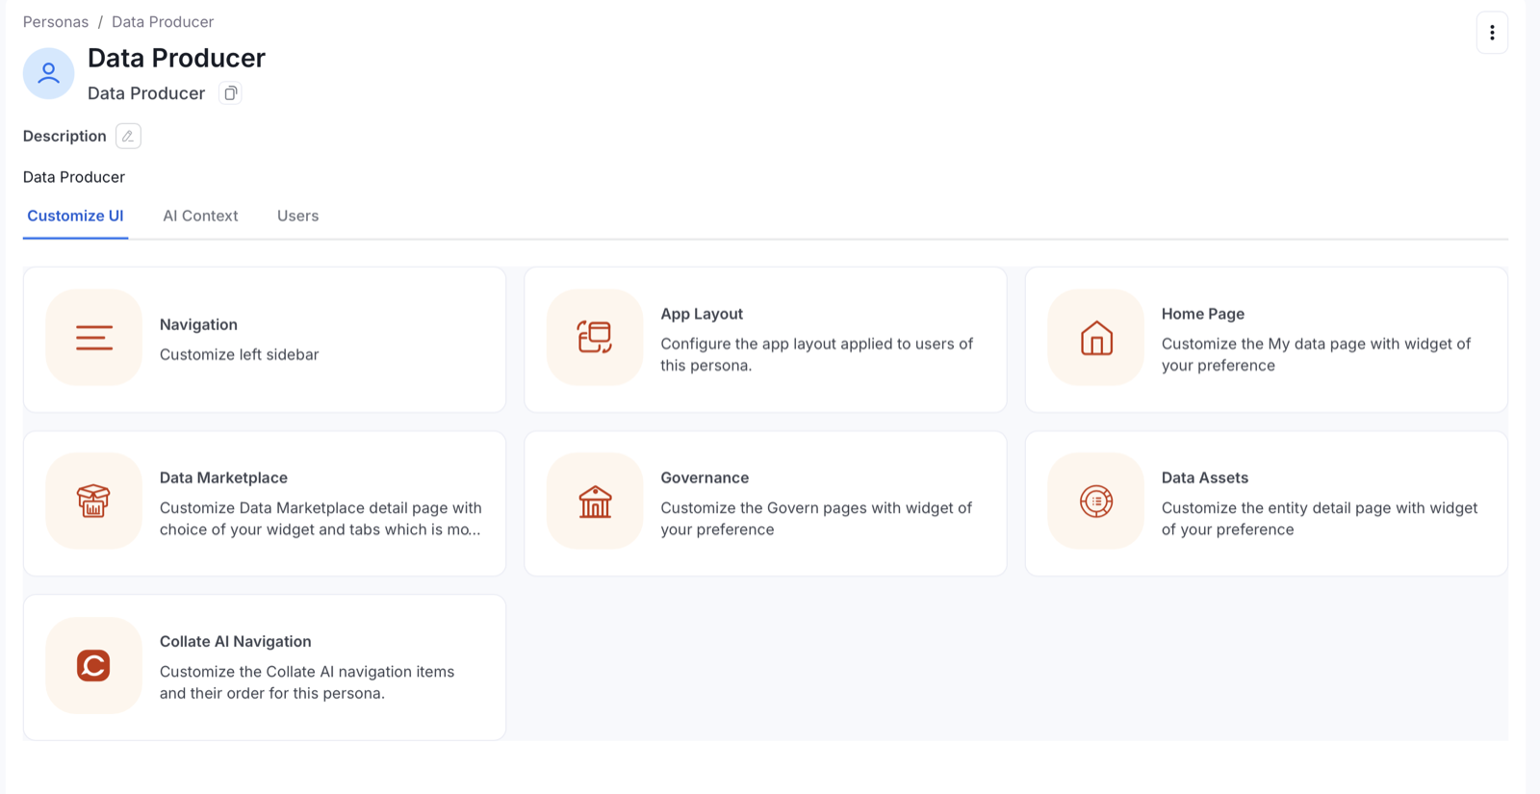Screen dimensions: 1540x794
Task: Click the 'Configure the app layout' description
Action: 816,354
